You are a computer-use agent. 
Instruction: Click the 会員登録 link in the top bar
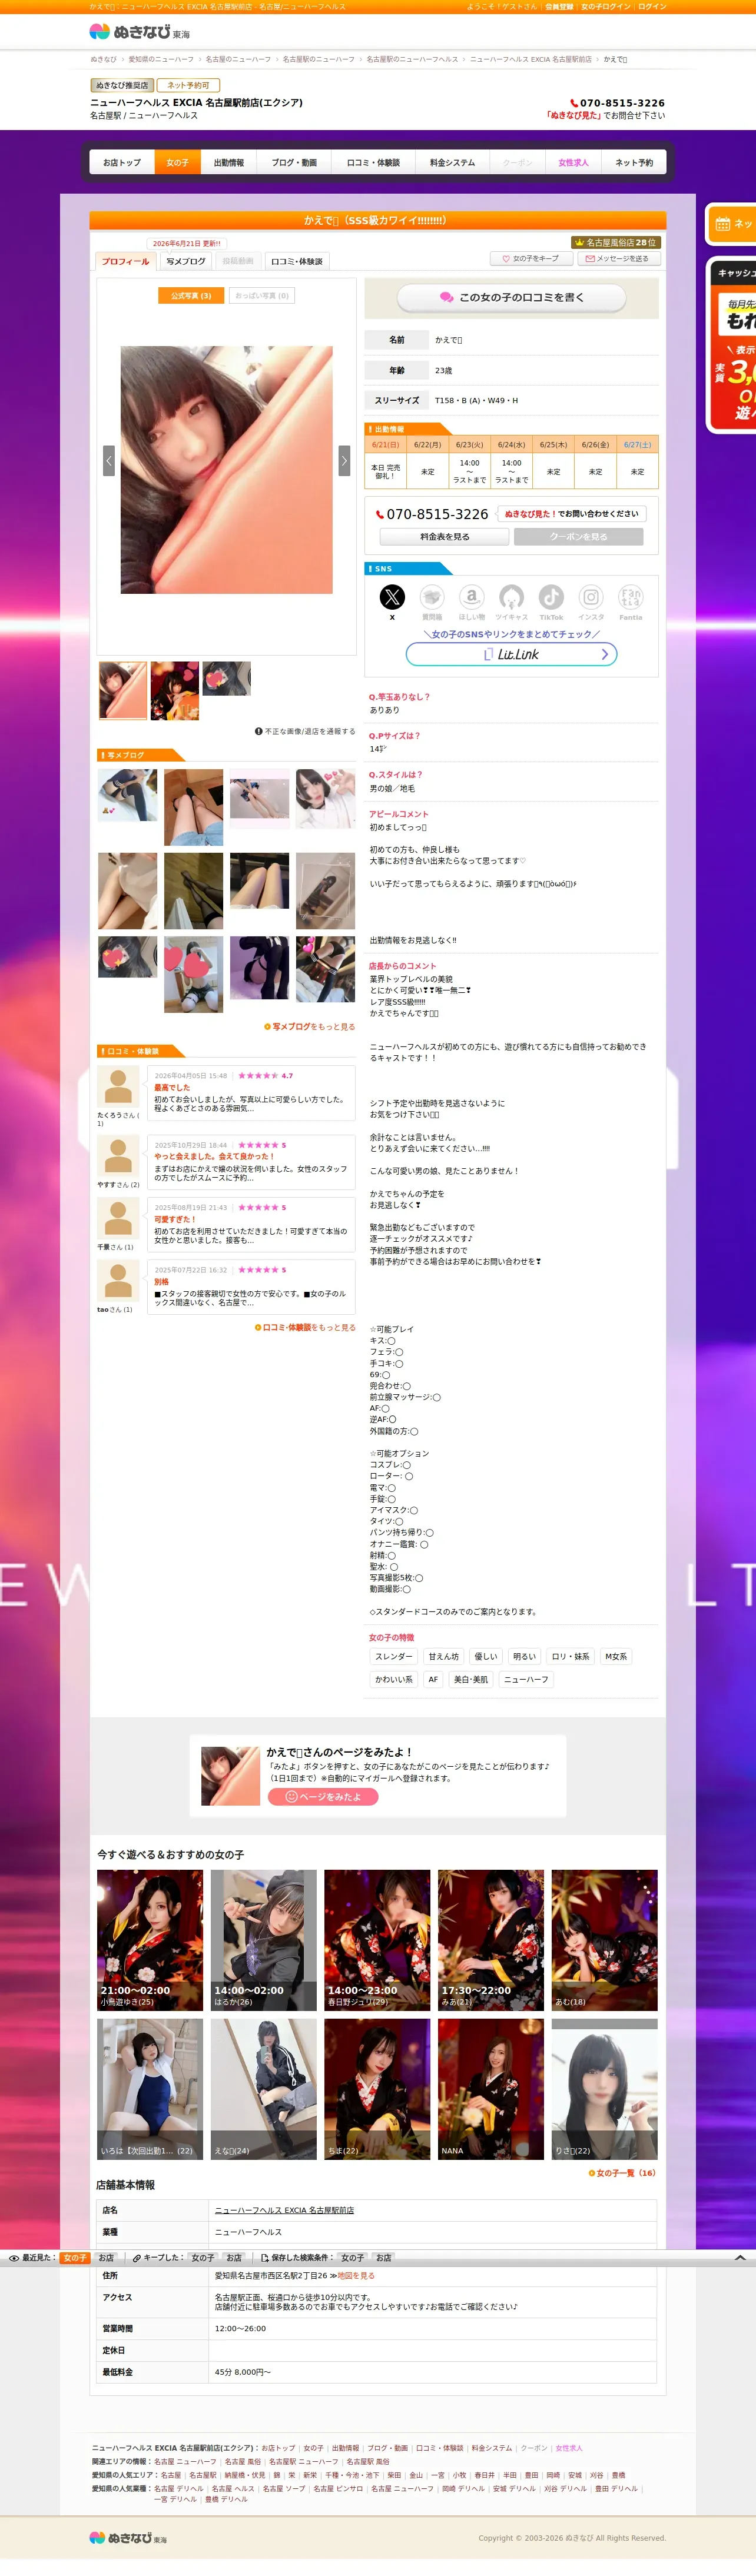pos(559,7)
